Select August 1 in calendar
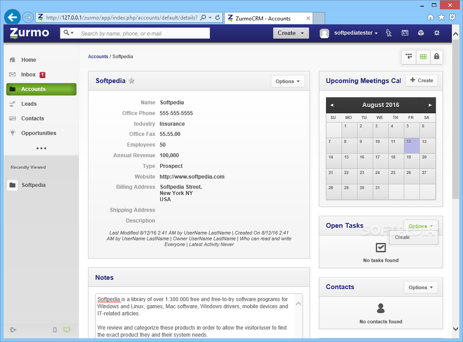Viewport: 463px width, 342px height. pos(349,130)
